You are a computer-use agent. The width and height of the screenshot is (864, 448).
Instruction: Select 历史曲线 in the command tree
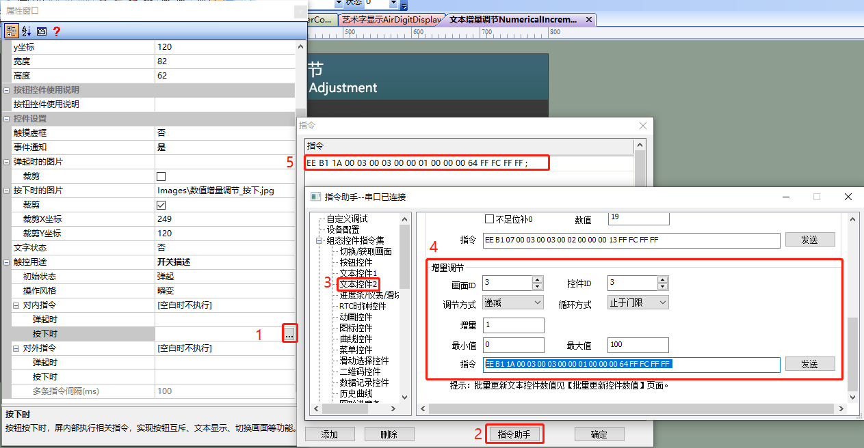pos(356,393)
